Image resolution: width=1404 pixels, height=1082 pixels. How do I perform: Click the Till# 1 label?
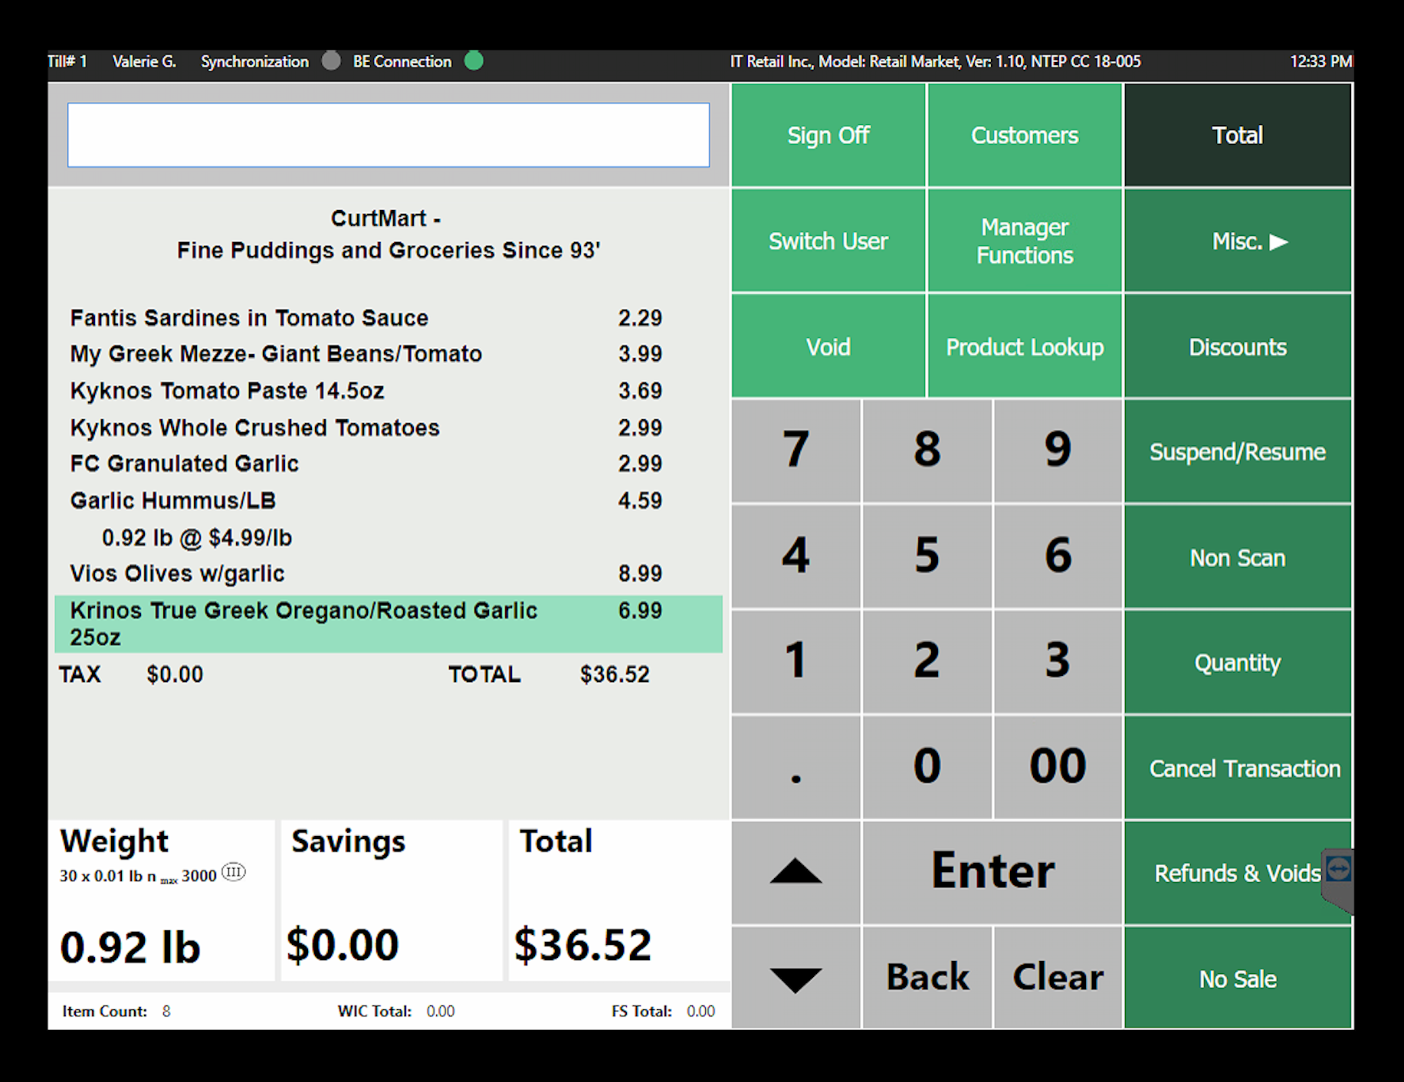tap(67, 61)
